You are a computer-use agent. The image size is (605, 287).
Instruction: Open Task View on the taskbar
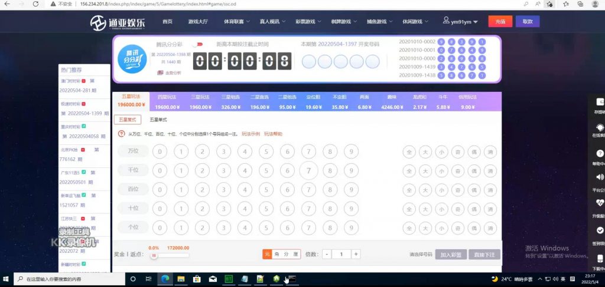(148, 279)
